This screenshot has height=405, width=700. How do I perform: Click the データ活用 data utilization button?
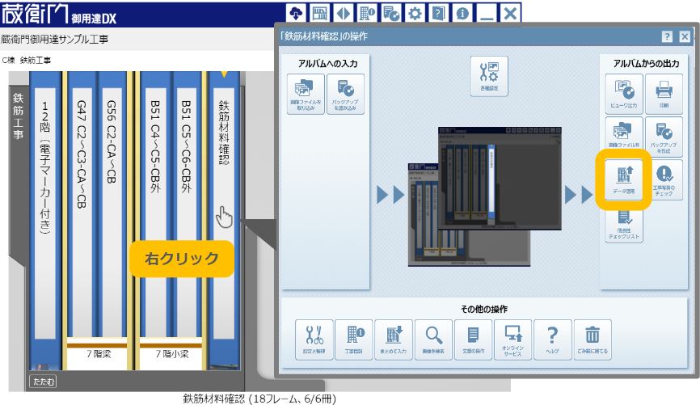[x=624, y=179]
